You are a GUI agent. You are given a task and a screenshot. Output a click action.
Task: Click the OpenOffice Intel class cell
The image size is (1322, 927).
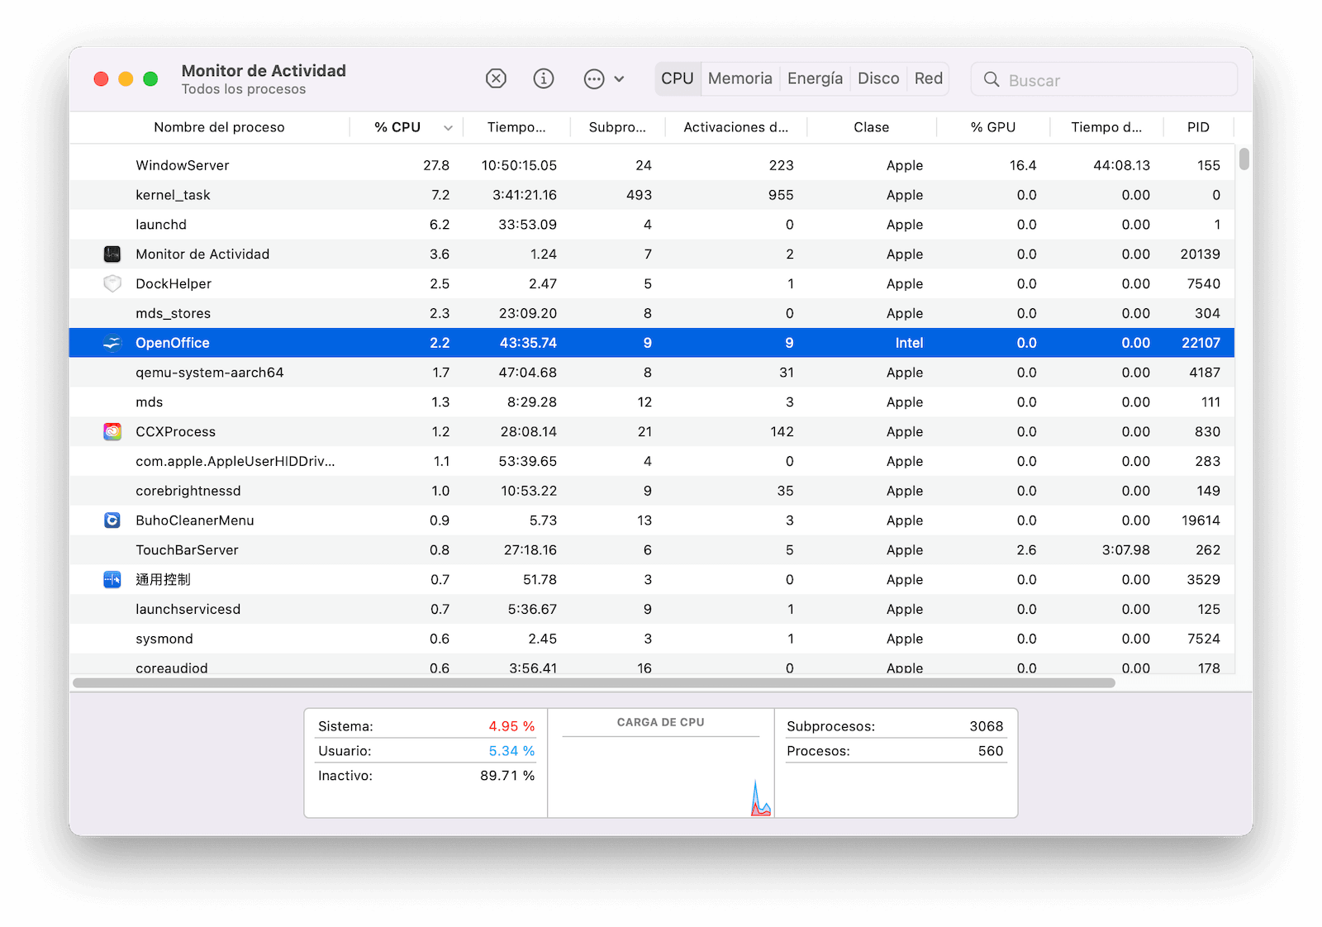click(909, 343)
